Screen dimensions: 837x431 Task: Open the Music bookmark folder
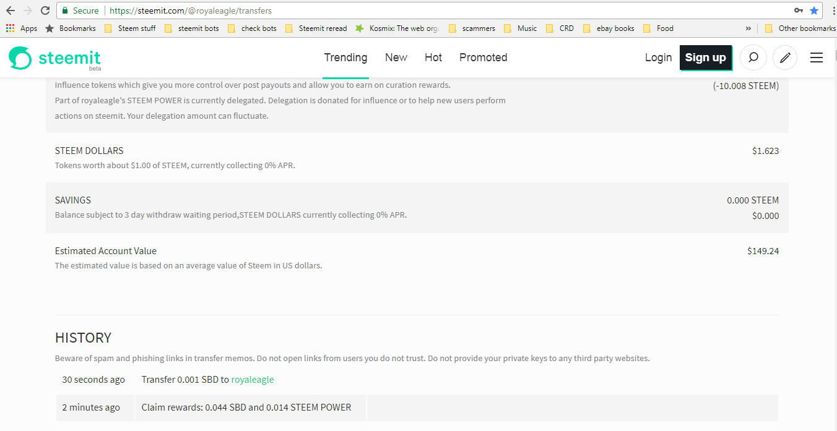(x=521, y=28)
